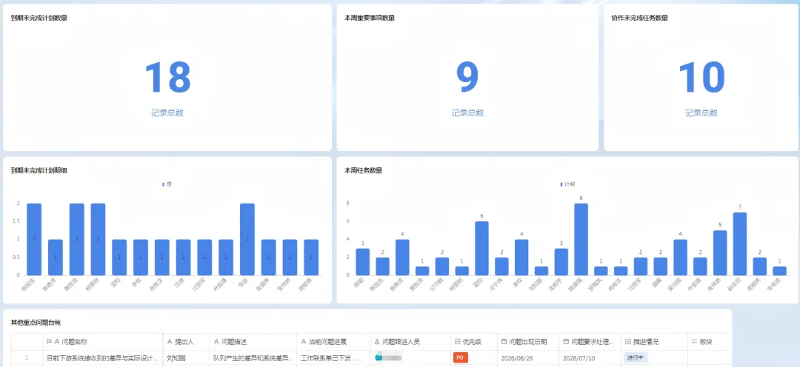800x367 pixels.
Task: Click 陈艳芳's bar in 本周任务数量 chart
Action: [x=402, y=257]
